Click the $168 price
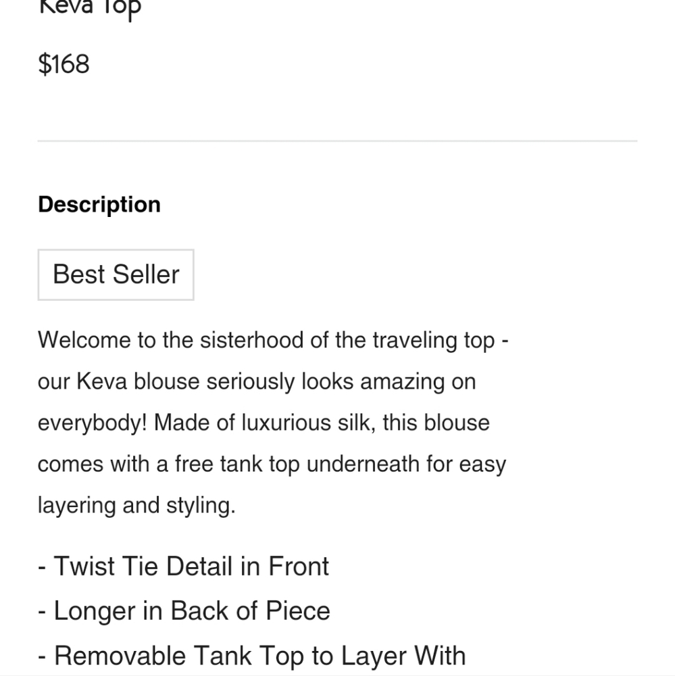Image resolution: width=675 pixels, height=676 pixels. tap(64, 64)
